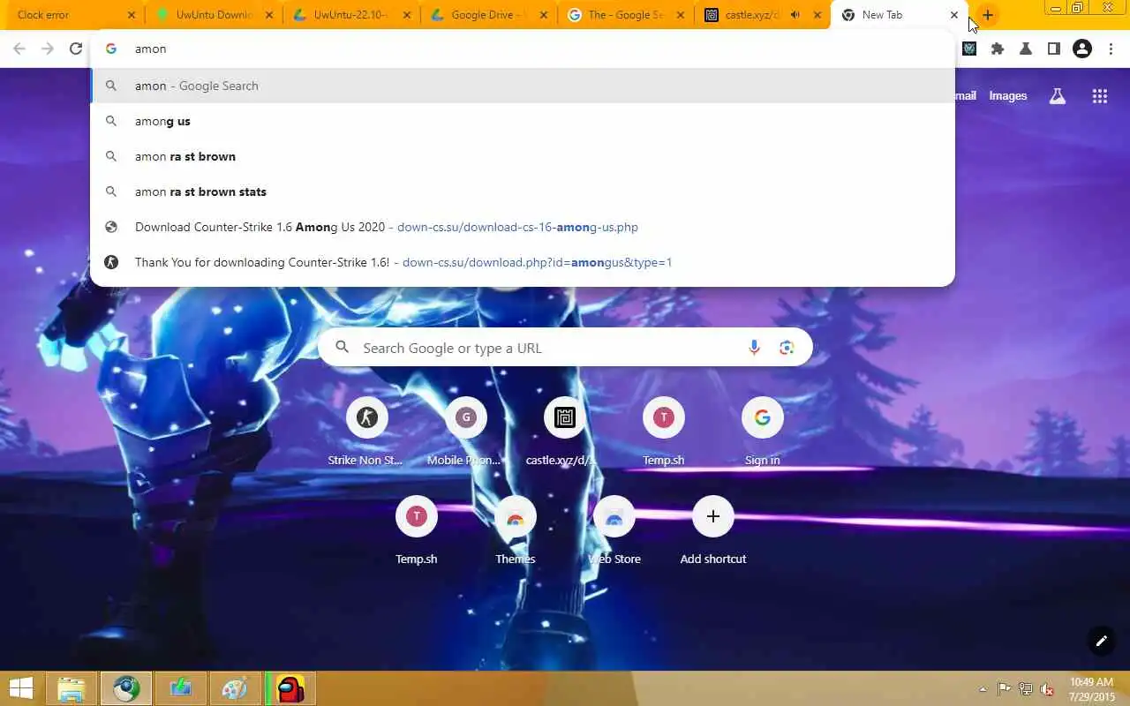
Task: Select the 'among us' suggestion
Action: [523, 121]
